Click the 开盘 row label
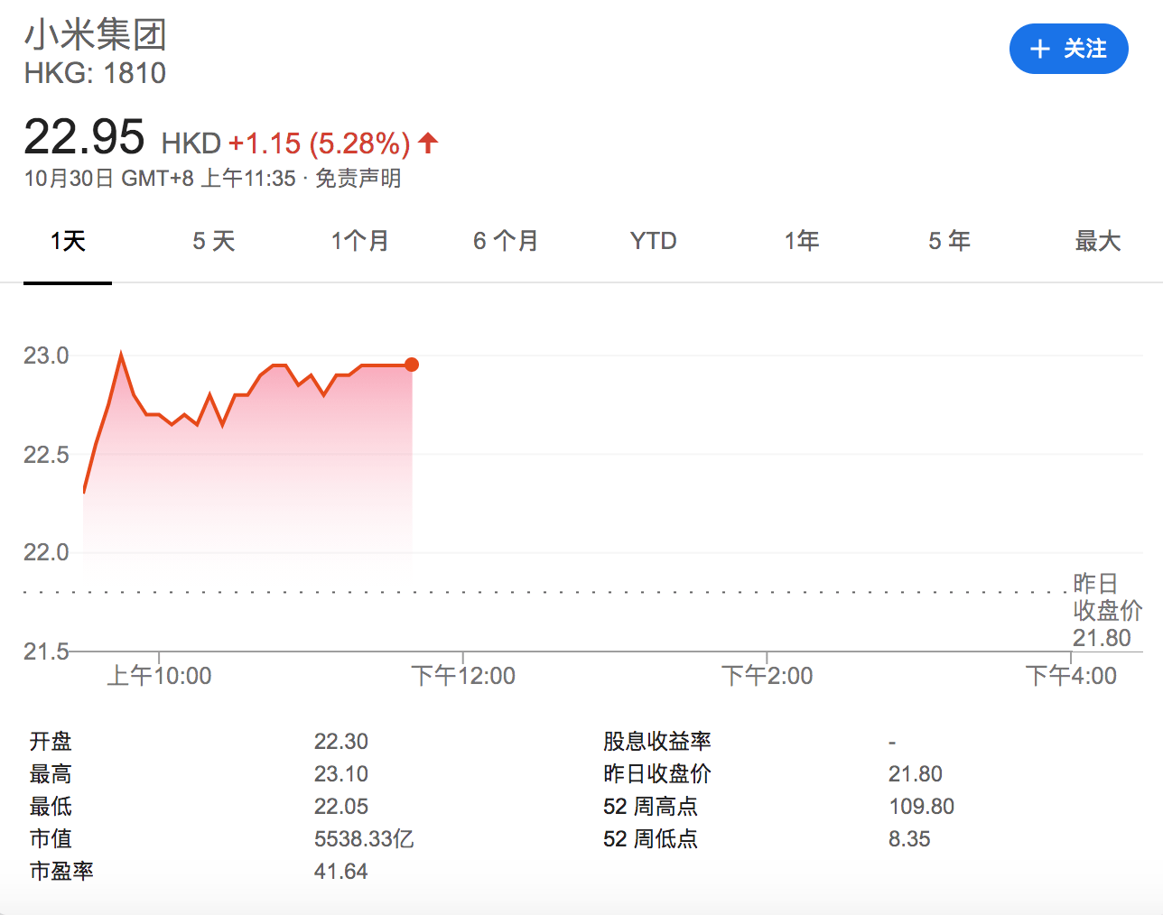1163x915 pixels. (51, 742)
